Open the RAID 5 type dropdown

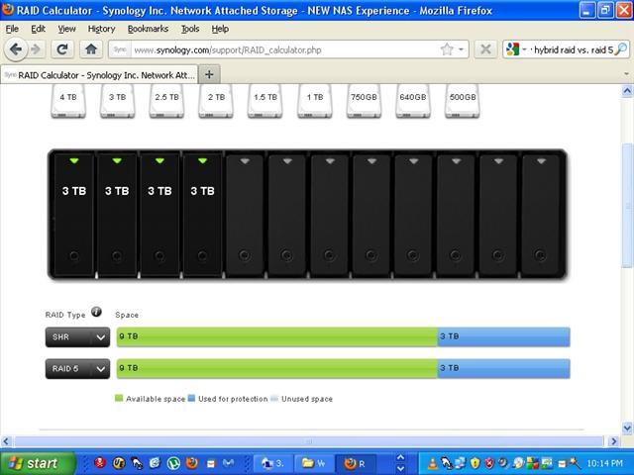point(77,368)
